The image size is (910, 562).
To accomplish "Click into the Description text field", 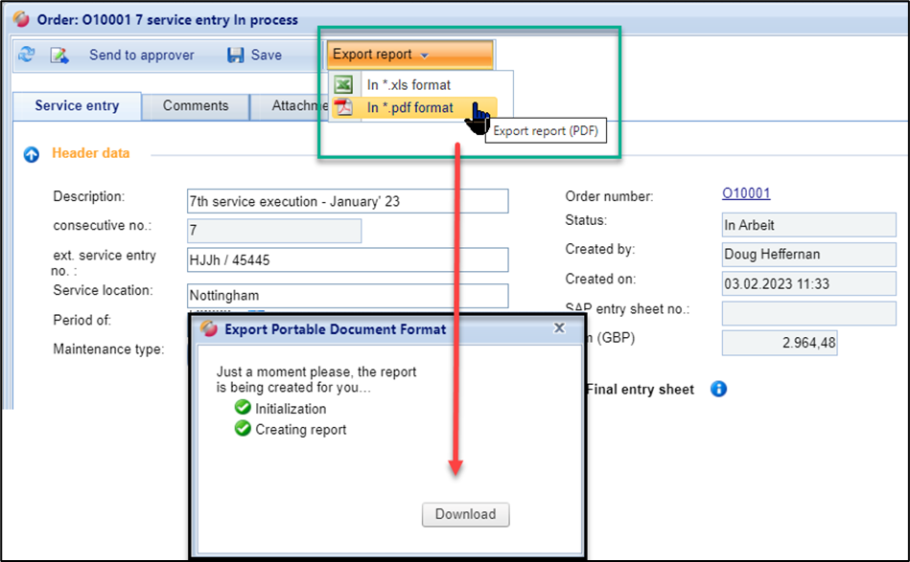I will pyautogui.click(x=347, y=201).
